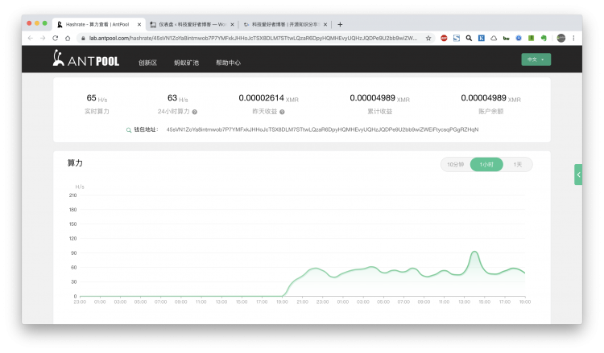Viewport: 604px width, 353px height.
Task: Select the 10分钟 chart interval
Action: click(x=455, y=165)
